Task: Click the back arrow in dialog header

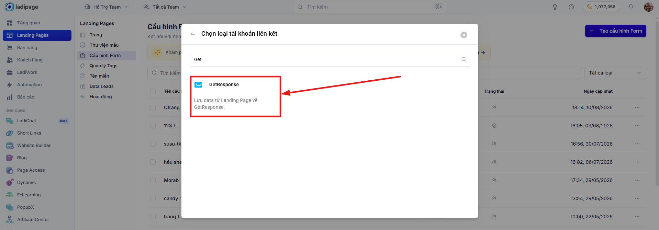Action: point(193,34)
